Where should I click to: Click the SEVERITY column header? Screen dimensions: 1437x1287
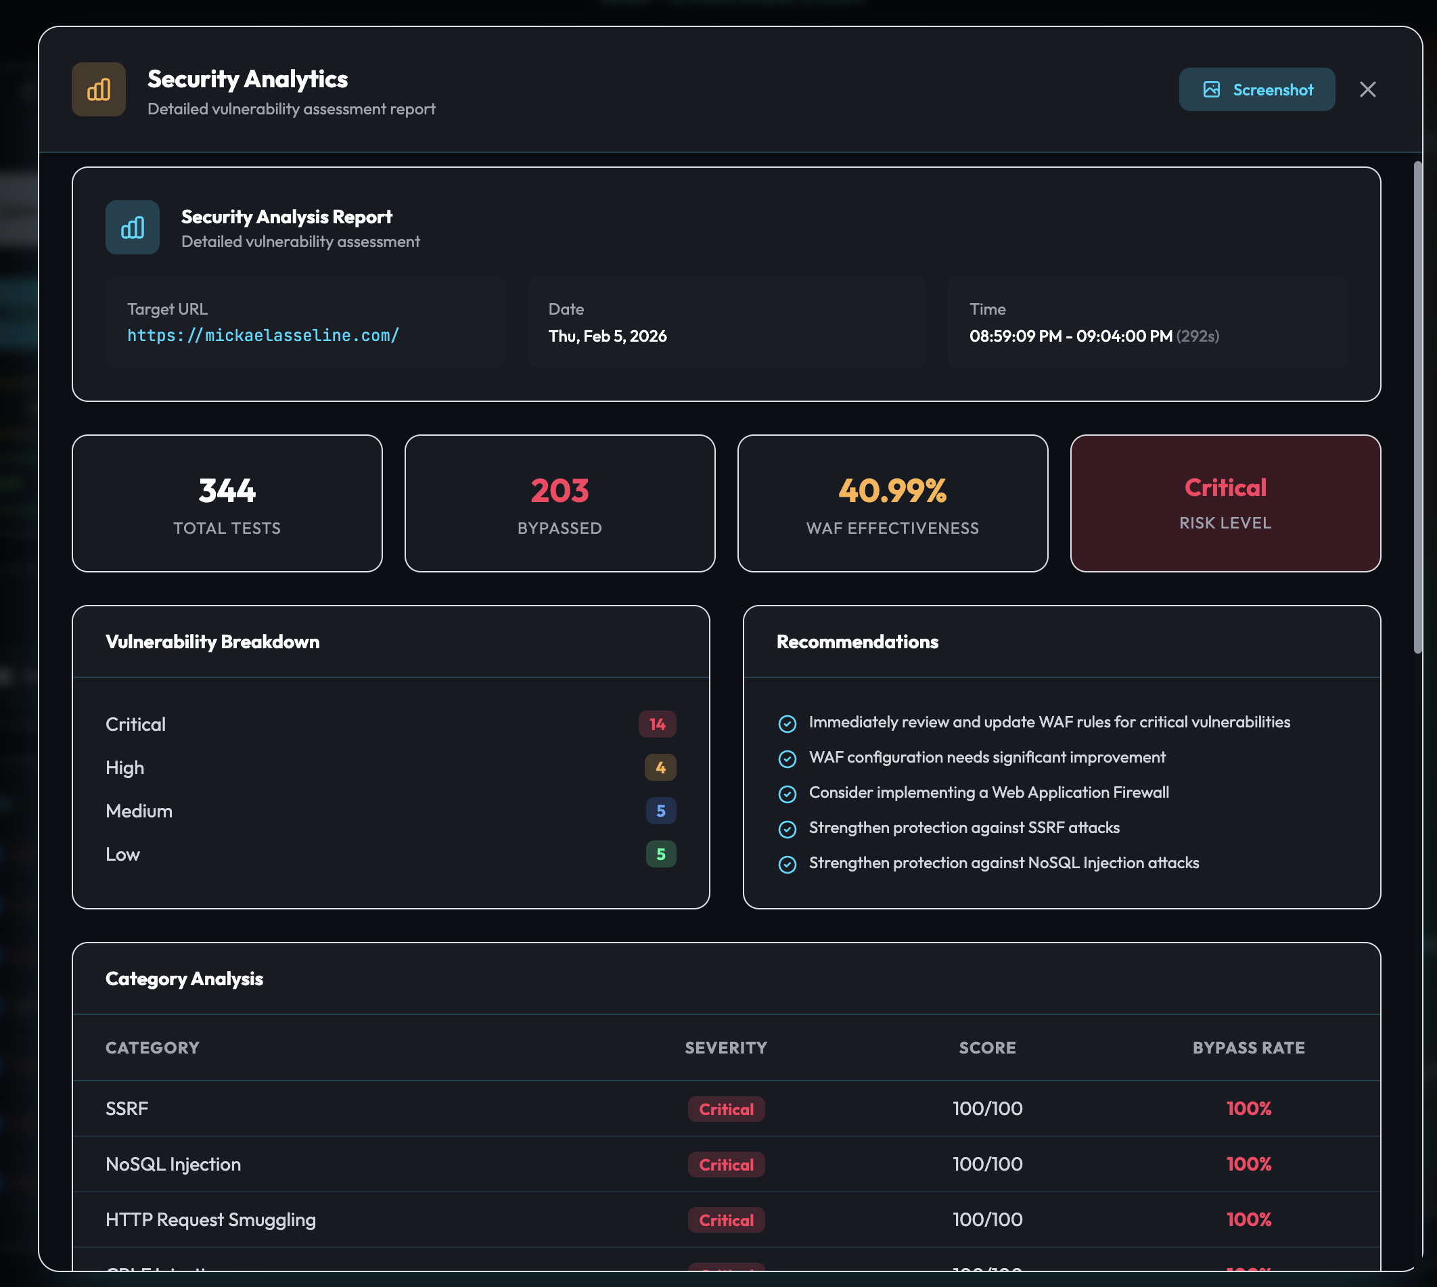[725, 1048]
